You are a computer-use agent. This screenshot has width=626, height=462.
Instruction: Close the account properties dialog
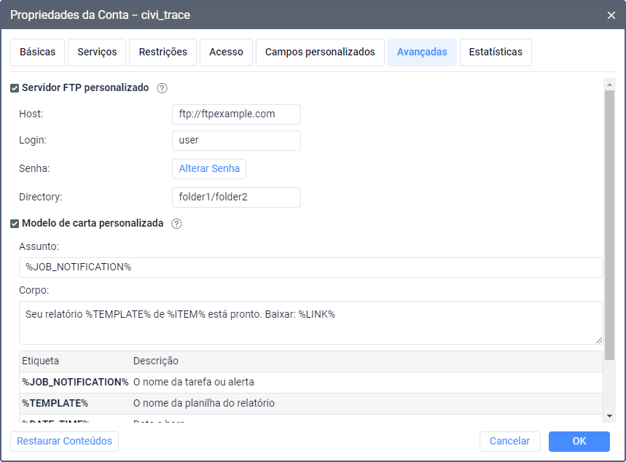(x=611, y=15)
